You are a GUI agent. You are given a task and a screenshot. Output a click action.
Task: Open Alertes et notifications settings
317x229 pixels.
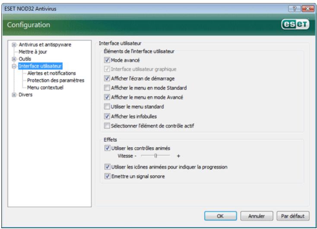(51, 73)
